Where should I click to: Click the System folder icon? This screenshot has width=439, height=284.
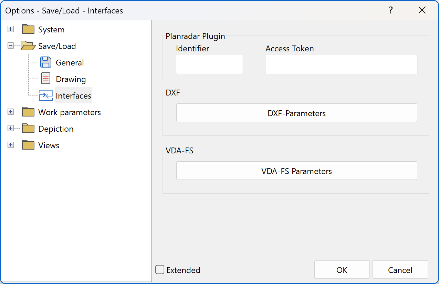click(28, 29)
